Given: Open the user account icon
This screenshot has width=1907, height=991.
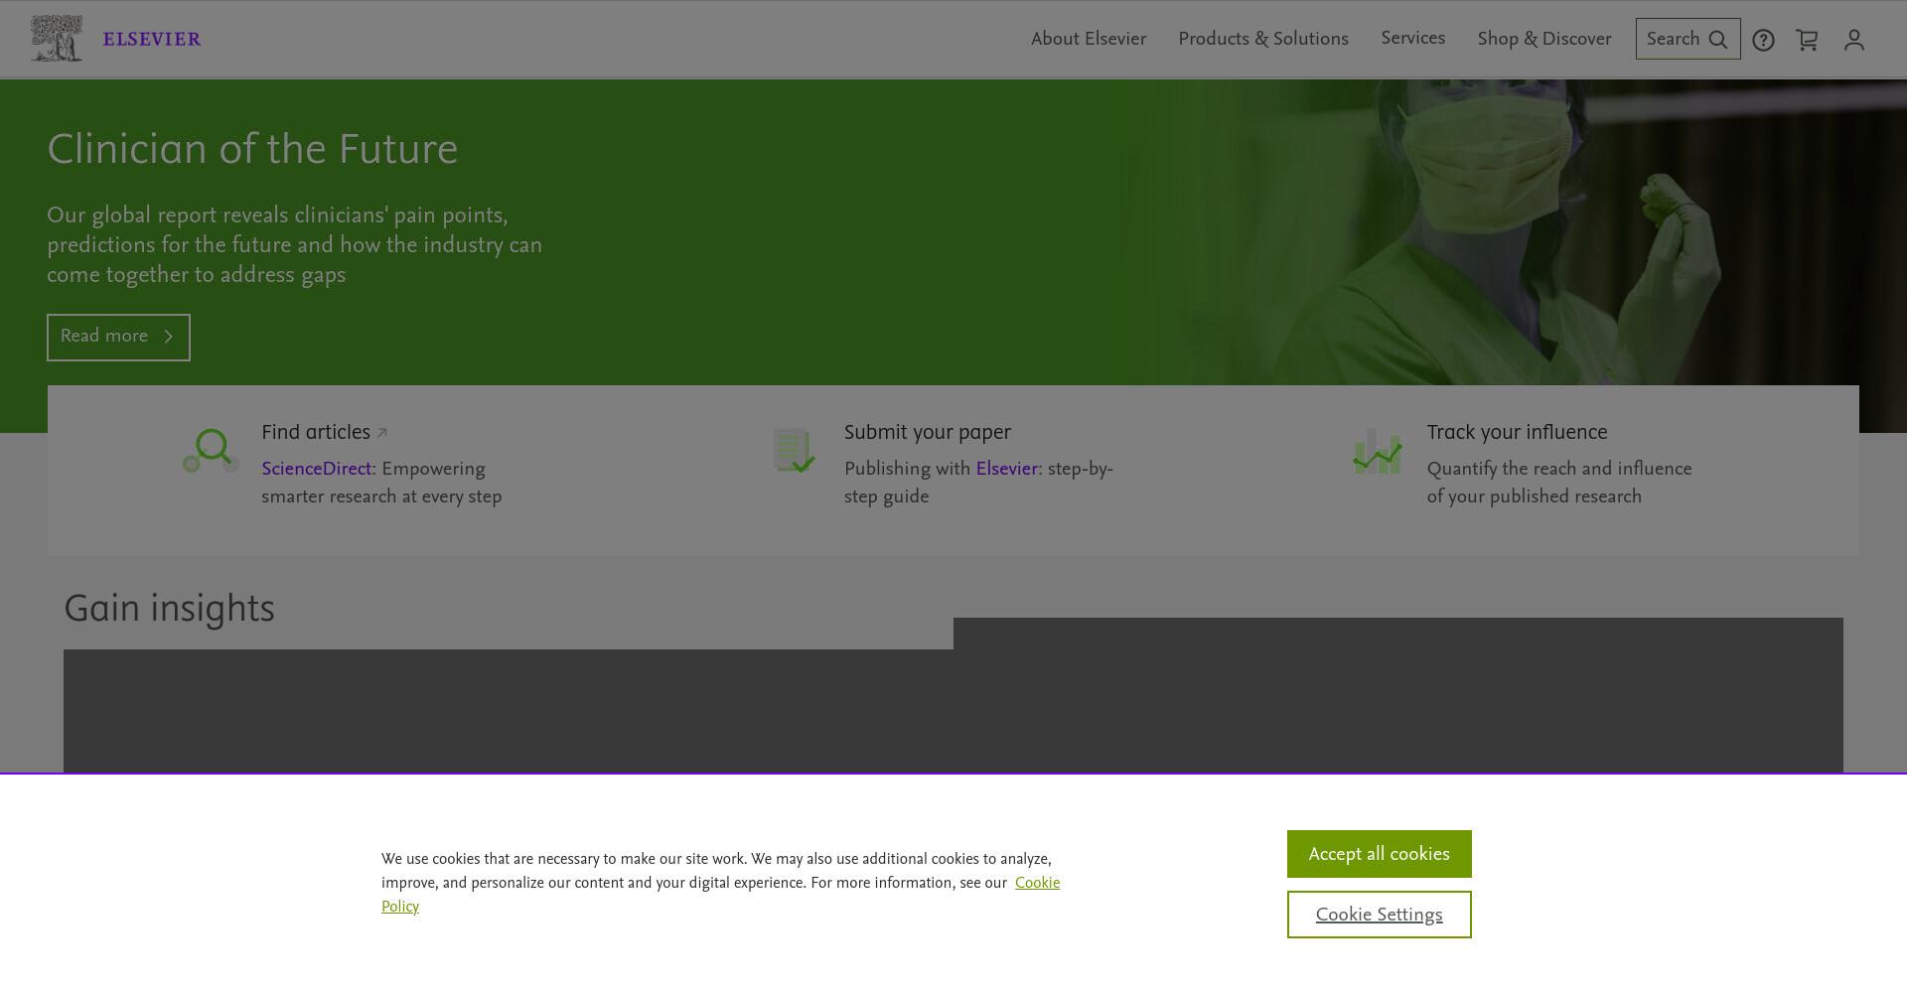Looking at the screenshot, I should (1854, 40).
